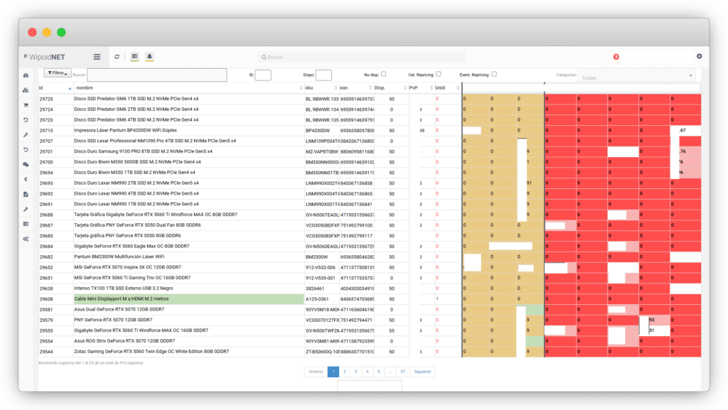This screenshot has width=728, height=410.
Task: Click the Anterior pagination button
Action: (316, 372)
